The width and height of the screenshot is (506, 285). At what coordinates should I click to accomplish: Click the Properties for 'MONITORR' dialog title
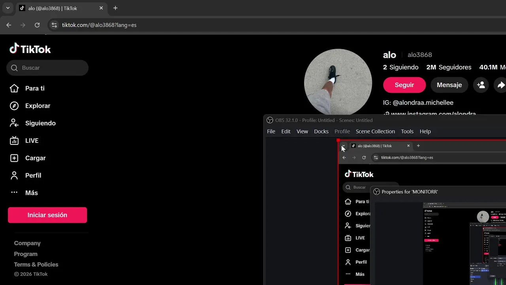click(x=410, y=192)
